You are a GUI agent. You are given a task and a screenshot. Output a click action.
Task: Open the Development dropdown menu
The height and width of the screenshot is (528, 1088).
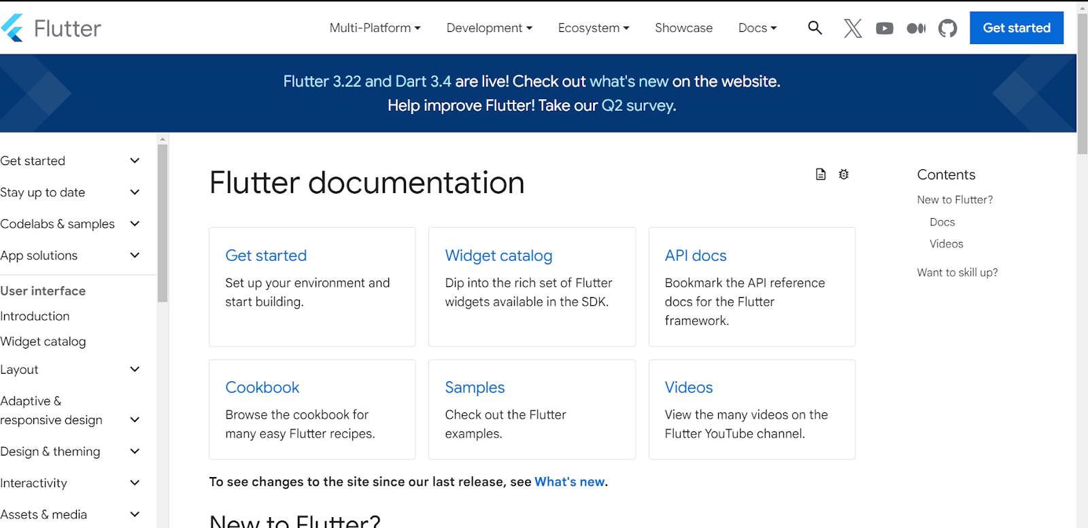(x=490, y=28)
